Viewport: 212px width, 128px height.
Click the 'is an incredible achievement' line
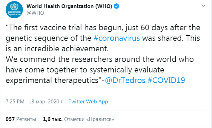(57, 49)
